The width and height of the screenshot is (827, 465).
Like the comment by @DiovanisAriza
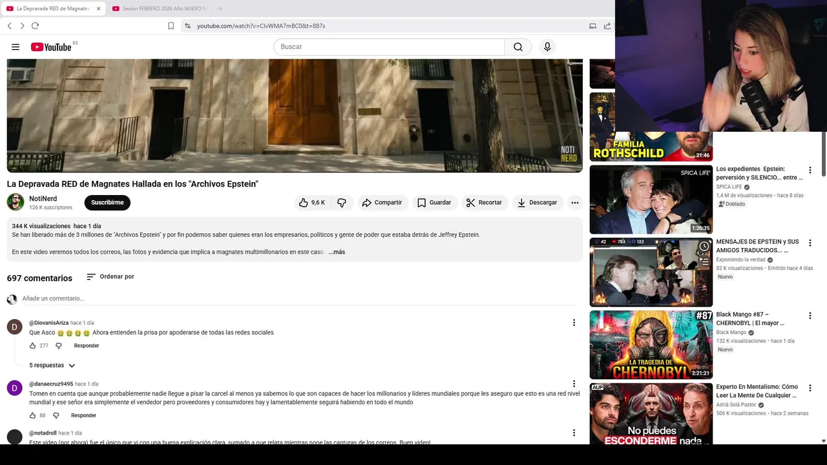point(32,346)
